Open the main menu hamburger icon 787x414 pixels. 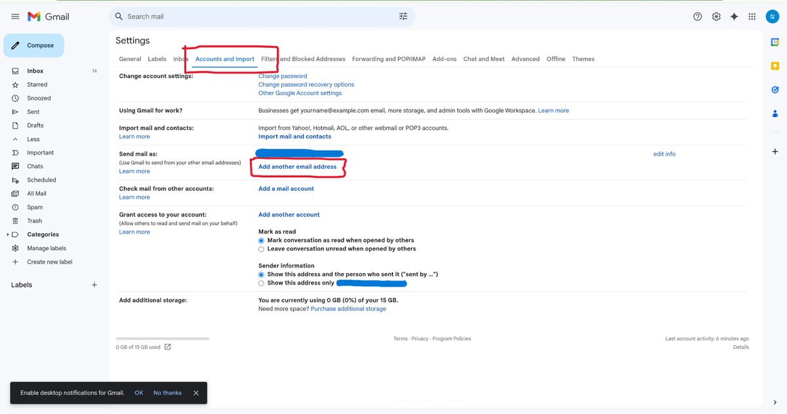point(15,16)
